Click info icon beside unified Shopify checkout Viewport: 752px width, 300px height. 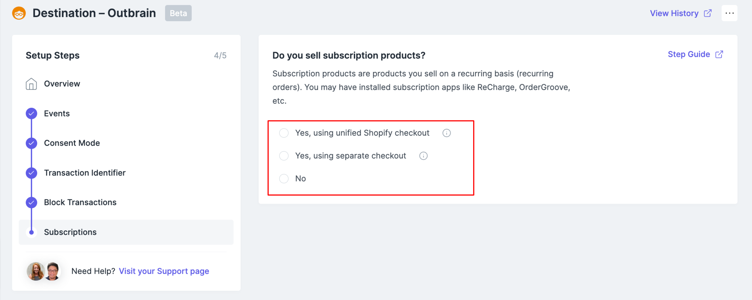click(446, 133)
